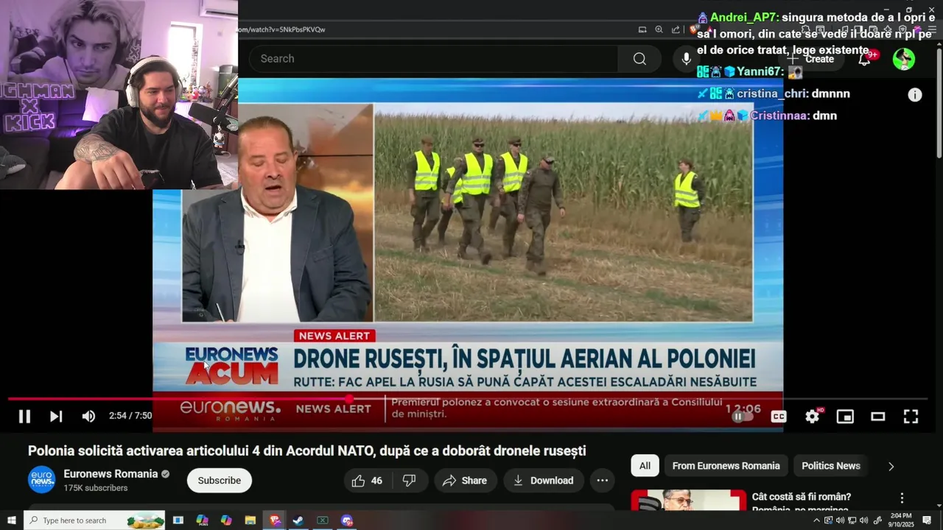Click the Download button

(544, 481)
